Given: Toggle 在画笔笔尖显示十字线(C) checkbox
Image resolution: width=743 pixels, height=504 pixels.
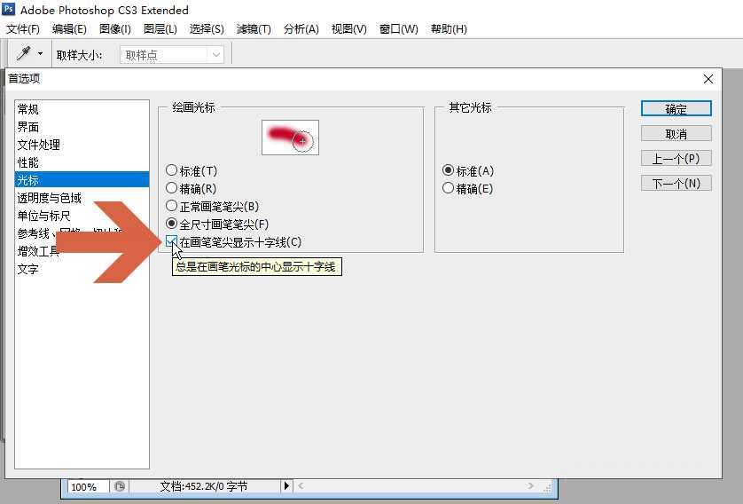Looking at the screenshot, I should pos(172,242).
